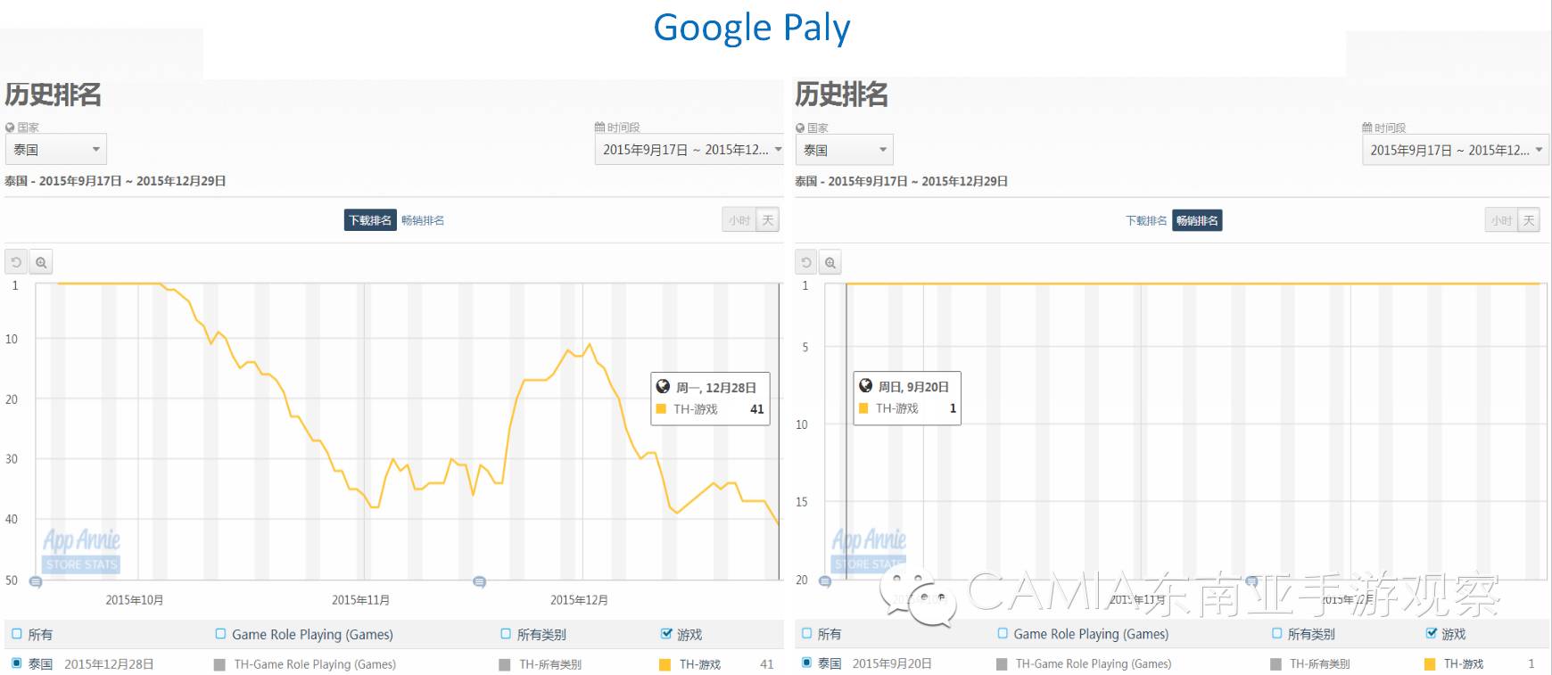Grab left range handle below left chart

tap(36, 582)
